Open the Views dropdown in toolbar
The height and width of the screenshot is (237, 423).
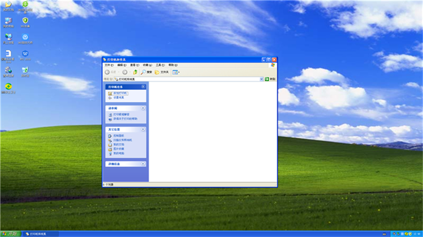(x=176, y=72)
